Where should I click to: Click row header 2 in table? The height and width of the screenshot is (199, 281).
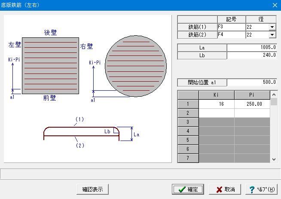point(188,113)
